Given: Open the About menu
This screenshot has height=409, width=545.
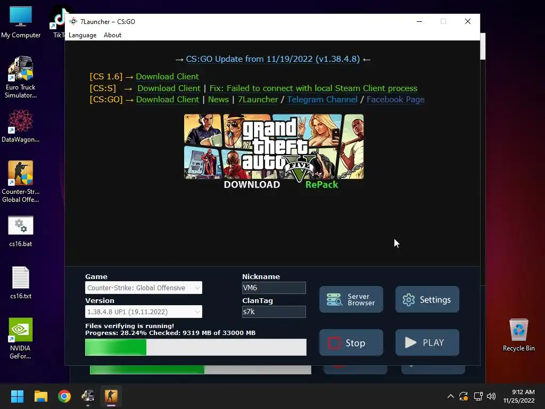Looking at the screenshot, I should tap(112, 35).
